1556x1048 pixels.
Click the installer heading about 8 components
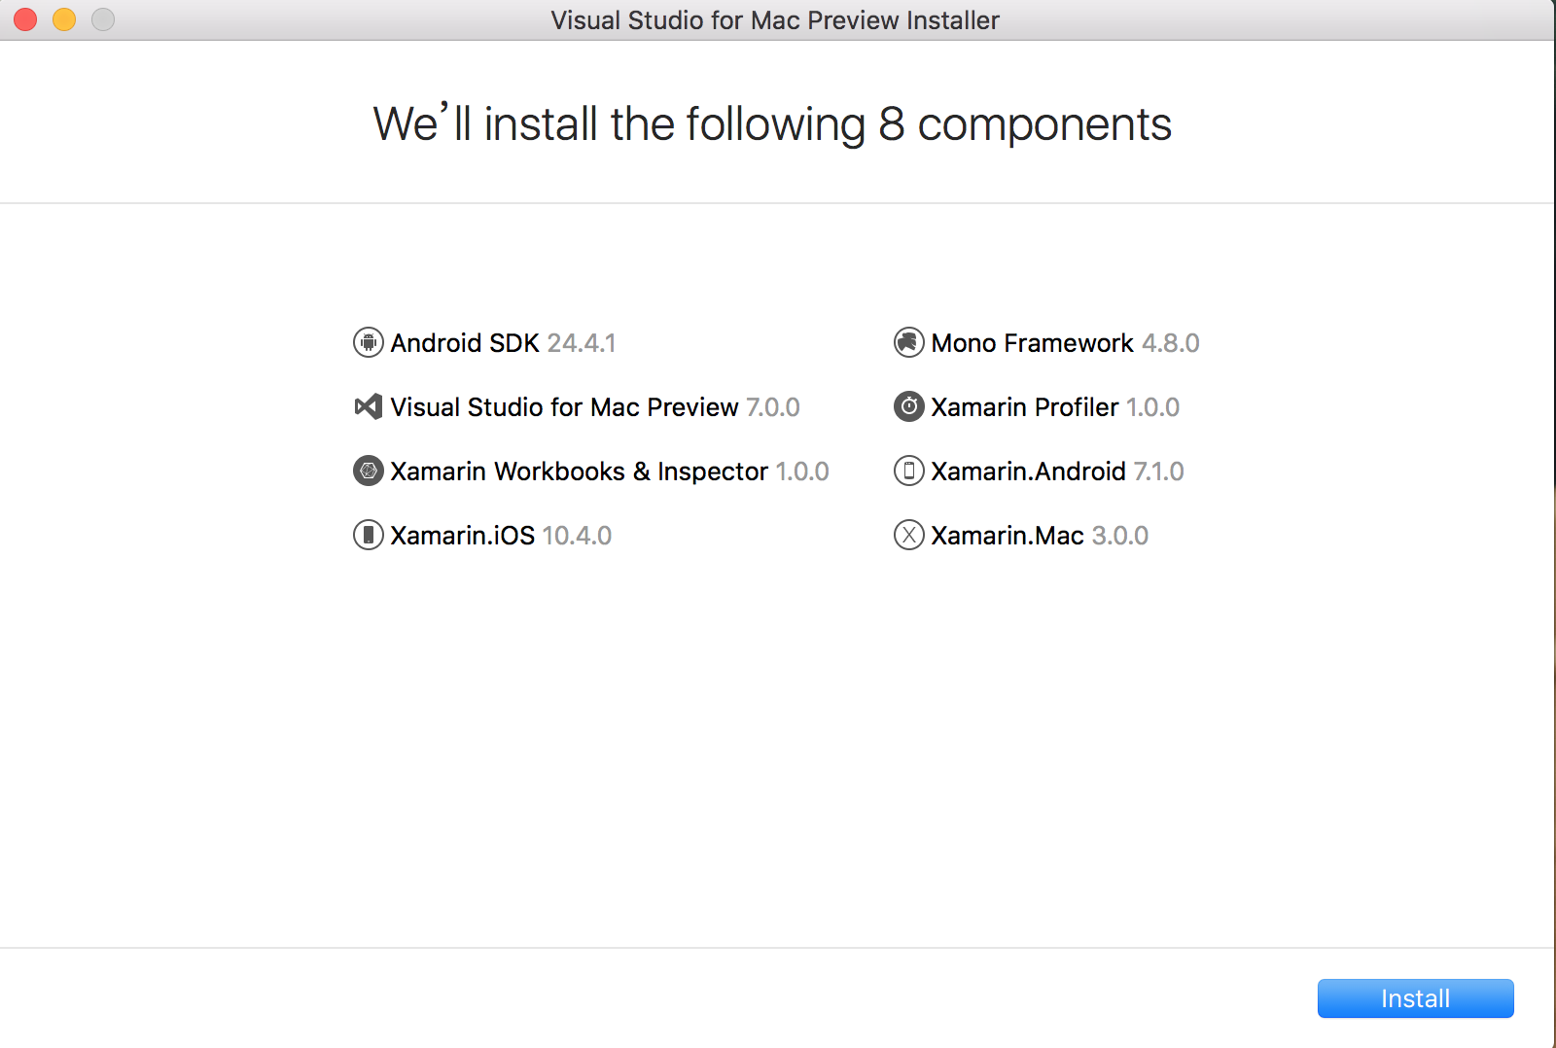[772, 124]
